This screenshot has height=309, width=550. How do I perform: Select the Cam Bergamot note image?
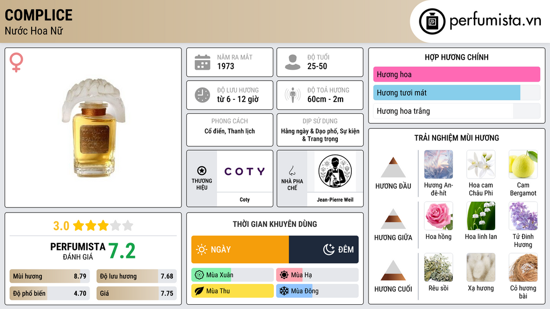tap(523, 164)
